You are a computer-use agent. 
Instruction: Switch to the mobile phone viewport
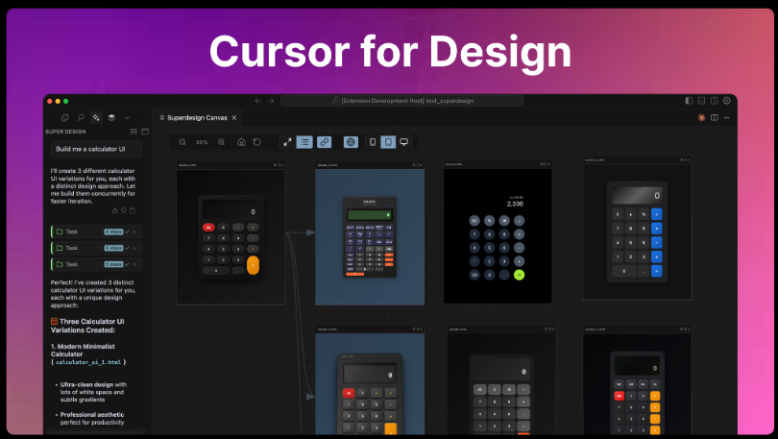click(373, 142)
